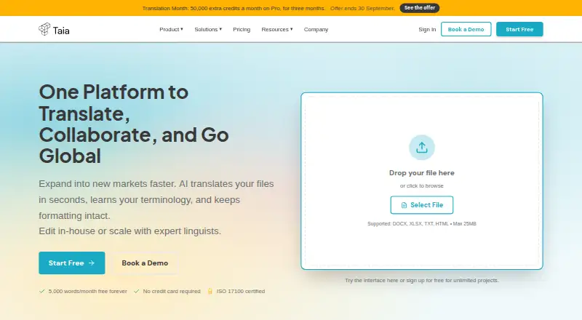Click the Supported: DOCX, XLSX, TXT, HTML text

click(x=422, y=224)
